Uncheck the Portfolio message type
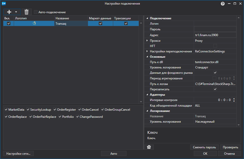Viewport: 244px width, 159px height. pyautogui.click(x=60, y=117)
